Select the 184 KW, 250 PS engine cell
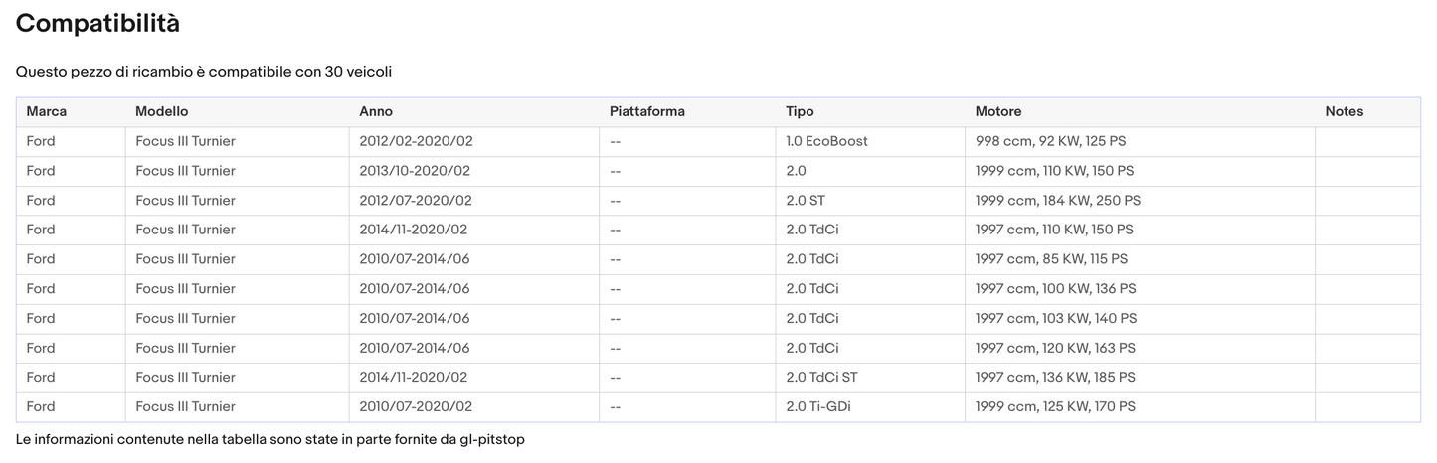 pyautogui.click(x=1057, y=201)
